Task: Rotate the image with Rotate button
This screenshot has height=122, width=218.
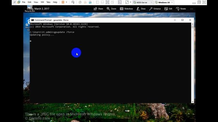Action: pos(181,9)
